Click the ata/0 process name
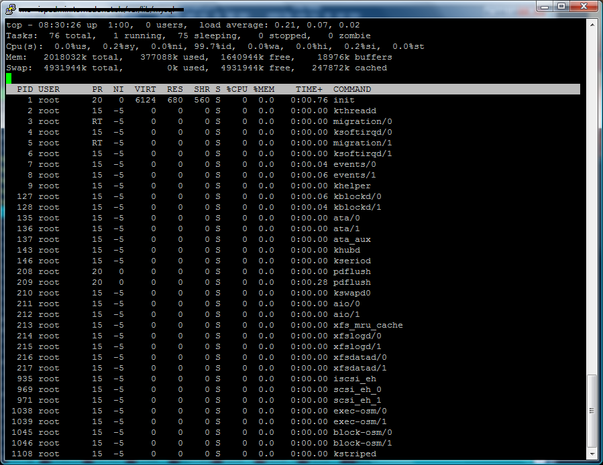This screenshot has width=603, height=465. pos(347,218)
